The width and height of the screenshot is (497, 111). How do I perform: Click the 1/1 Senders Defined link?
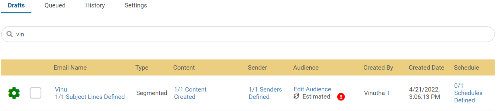[x=265, y=93]
